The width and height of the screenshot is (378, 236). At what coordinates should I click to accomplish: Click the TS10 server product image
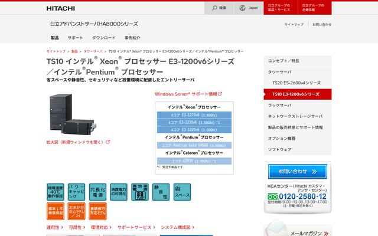[x=73, y=114]
